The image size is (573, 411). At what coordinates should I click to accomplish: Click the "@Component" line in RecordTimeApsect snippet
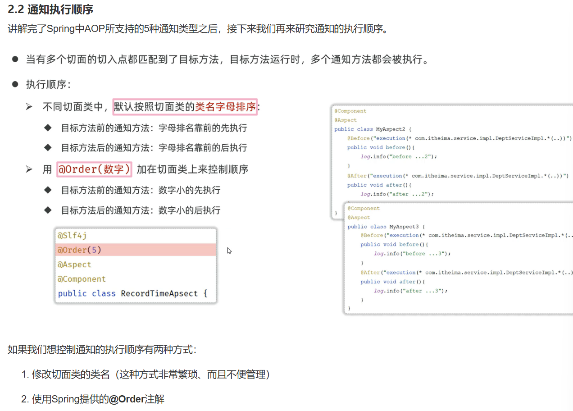[x=82, y=279]
